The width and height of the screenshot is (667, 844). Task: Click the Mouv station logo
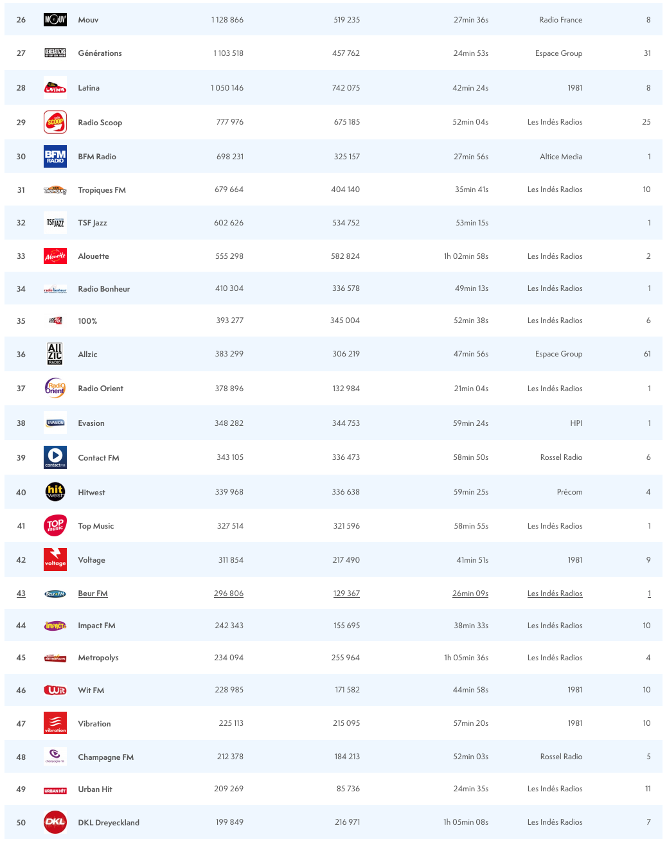tap(55, 20)
